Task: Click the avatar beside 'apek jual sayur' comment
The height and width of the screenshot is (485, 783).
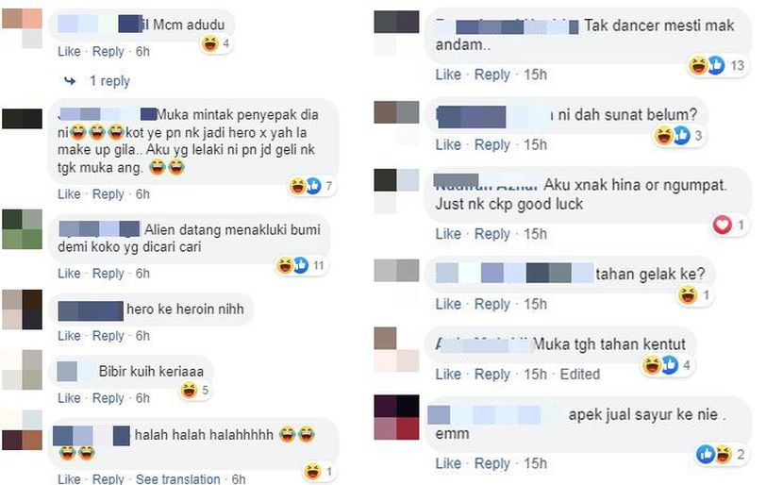Action: 396,417
